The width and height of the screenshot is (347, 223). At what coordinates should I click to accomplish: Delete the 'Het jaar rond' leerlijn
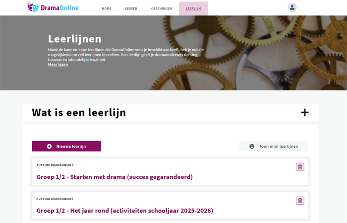point(300,201)
